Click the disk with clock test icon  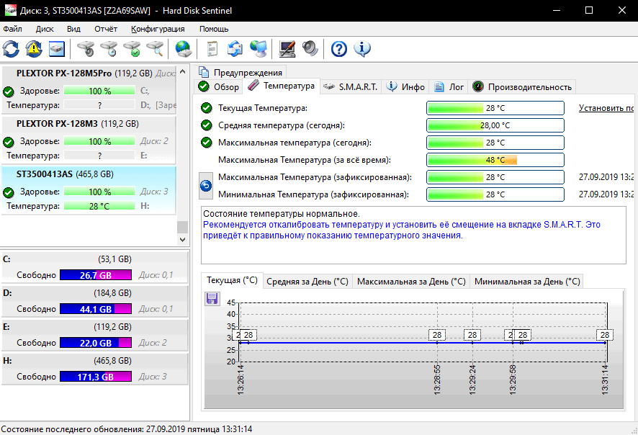click(109, 49)
